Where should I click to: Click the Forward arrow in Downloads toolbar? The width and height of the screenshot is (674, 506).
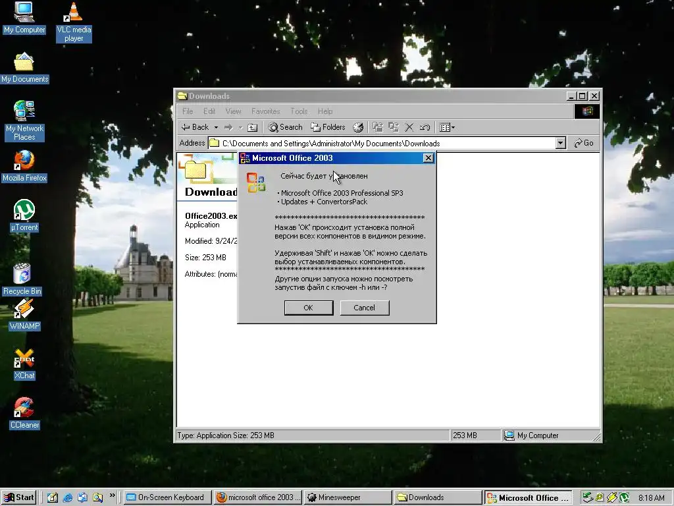(x=228, y=127)
